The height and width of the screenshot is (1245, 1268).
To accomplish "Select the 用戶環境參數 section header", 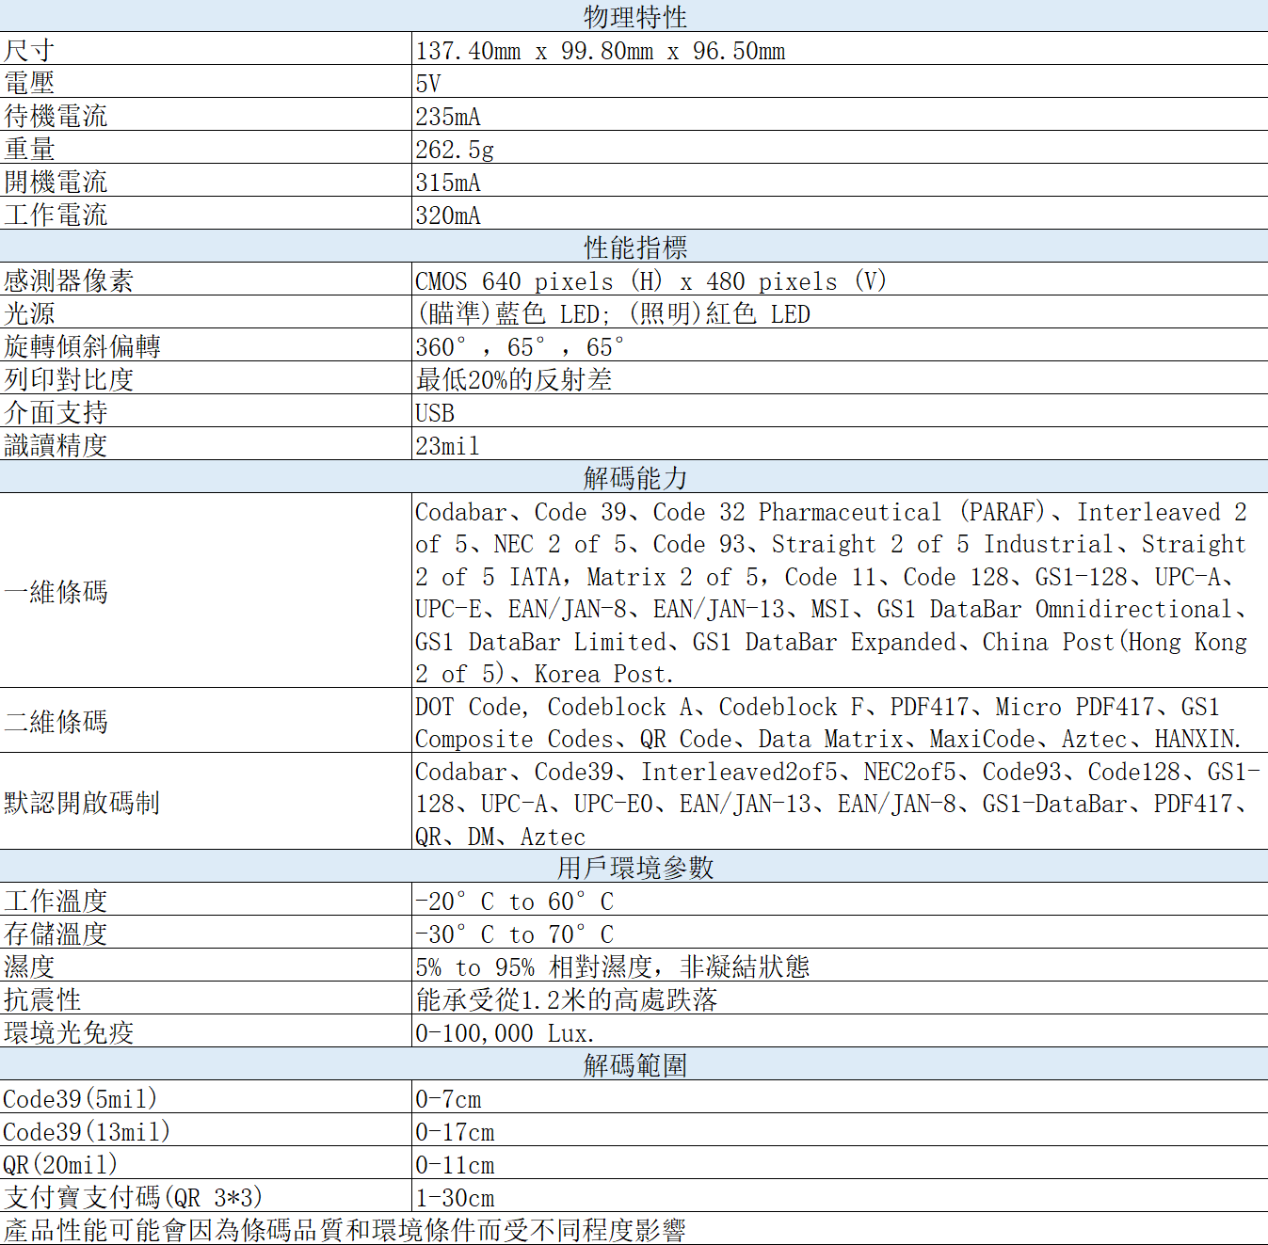I will (634, 867).
